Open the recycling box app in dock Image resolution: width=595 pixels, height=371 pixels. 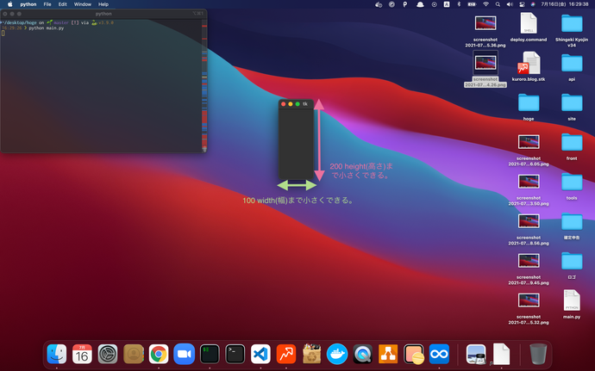[x=311, y=354]
